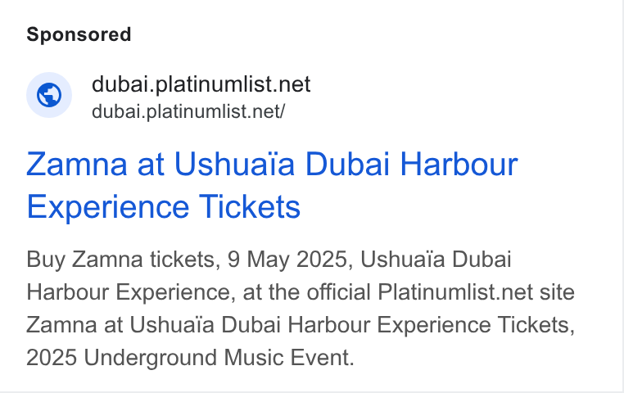Click "Dubai Harbour" in the blue headline
Screen dimensions: 624x393
click(x=411, y=164)
